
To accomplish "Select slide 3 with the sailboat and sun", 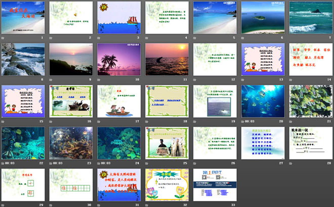I will (x=119, y=17).
